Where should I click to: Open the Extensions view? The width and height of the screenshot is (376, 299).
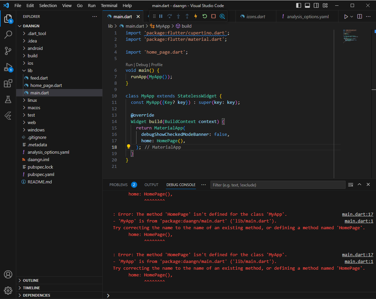click(8, 84)
